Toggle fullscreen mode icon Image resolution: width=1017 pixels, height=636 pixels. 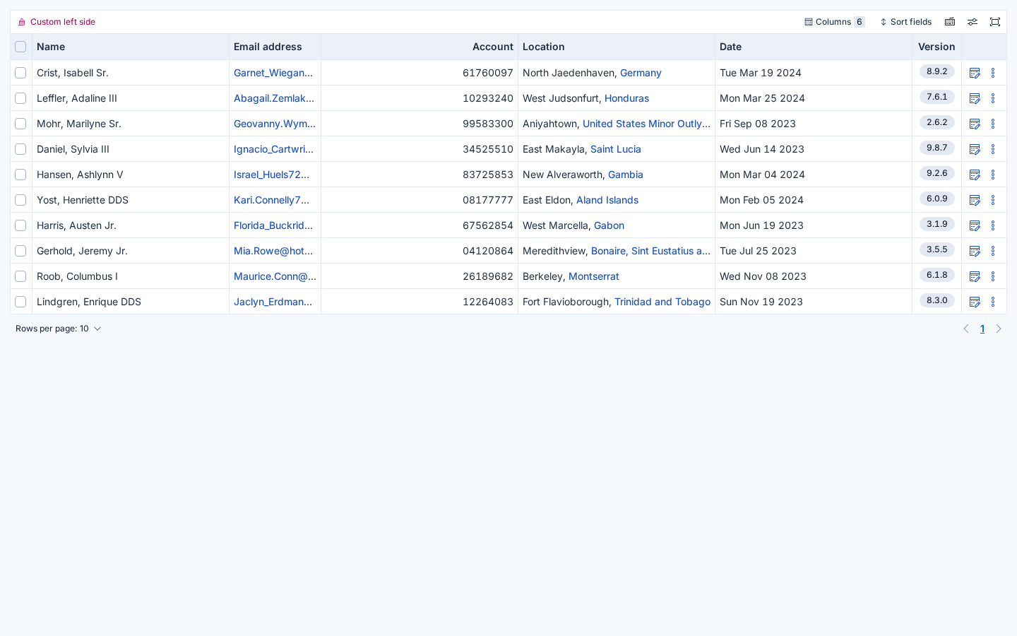[x=995, y=22]
